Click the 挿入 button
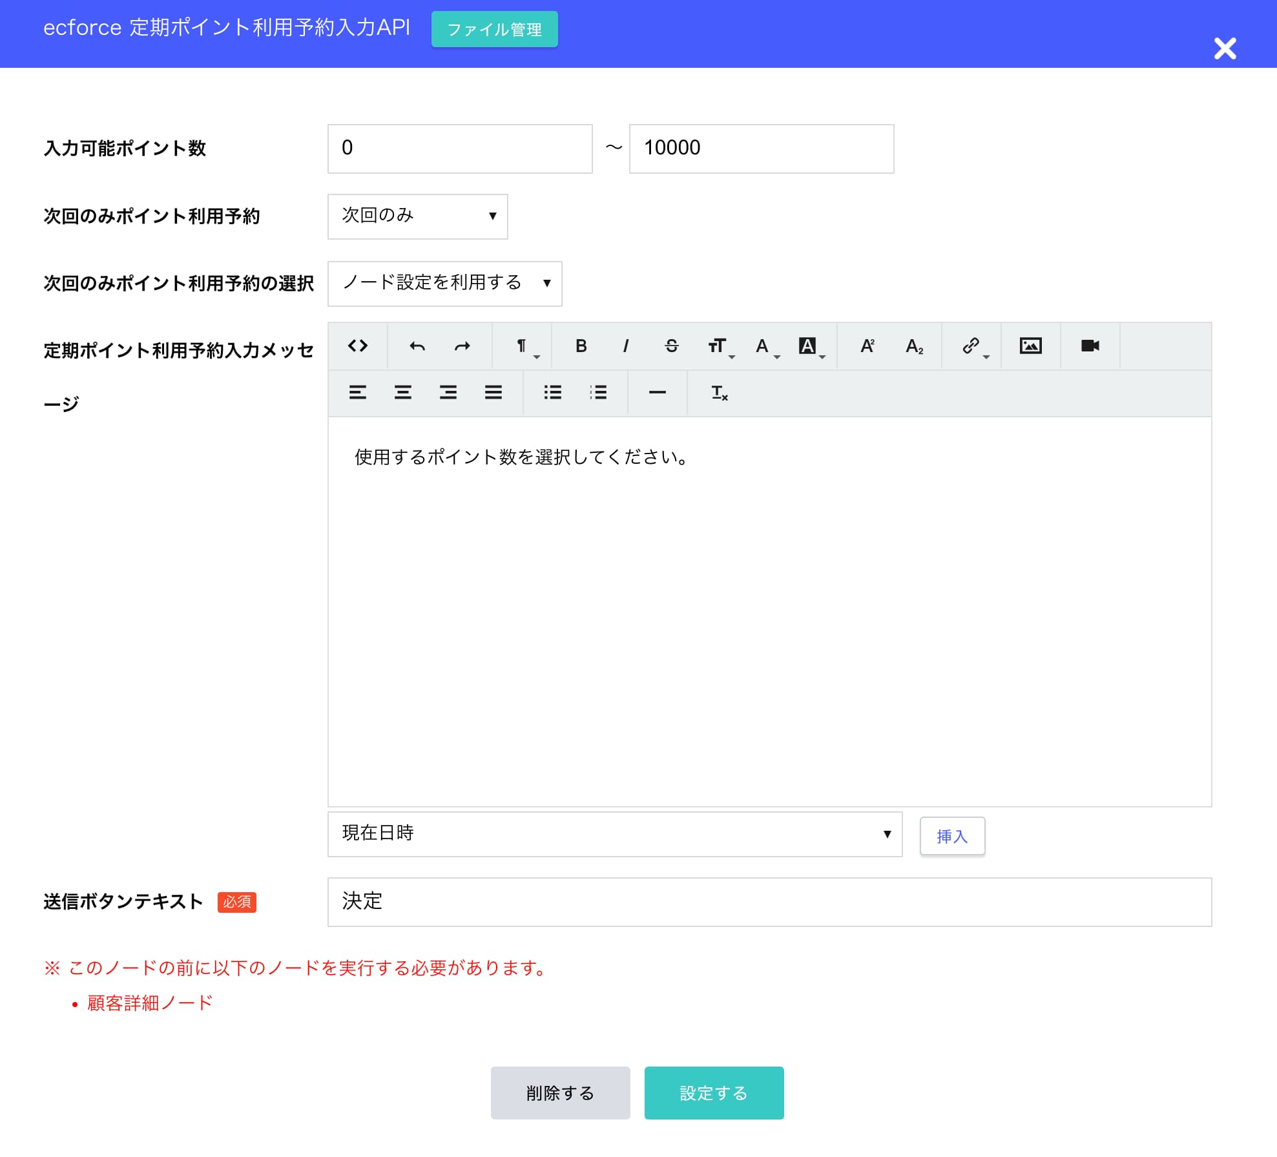This screenshot has width=1277, height=1157. 952,836
